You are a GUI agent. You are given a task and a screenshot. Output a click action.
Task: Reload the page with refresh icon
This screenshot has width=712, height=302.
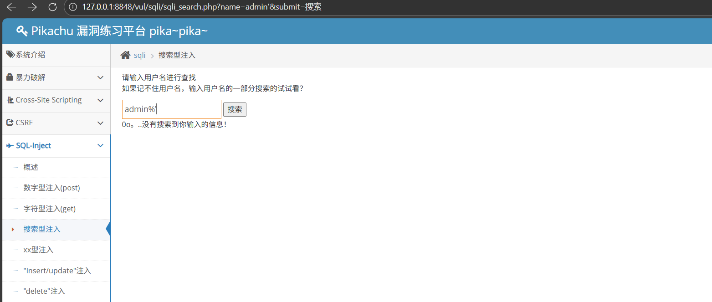tap(52, 7)
